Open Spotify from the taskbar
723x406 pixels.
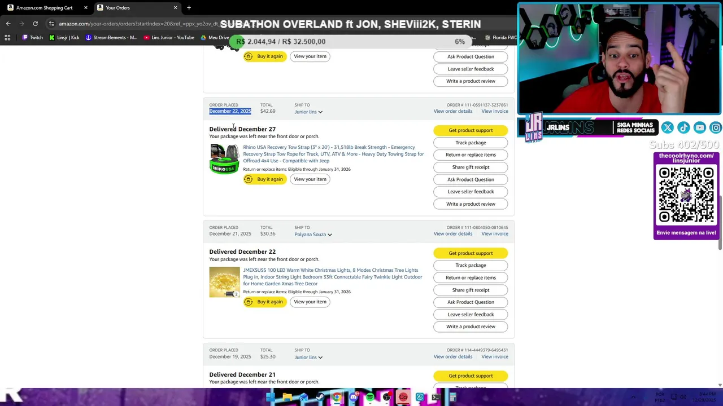tap(370, 398)
